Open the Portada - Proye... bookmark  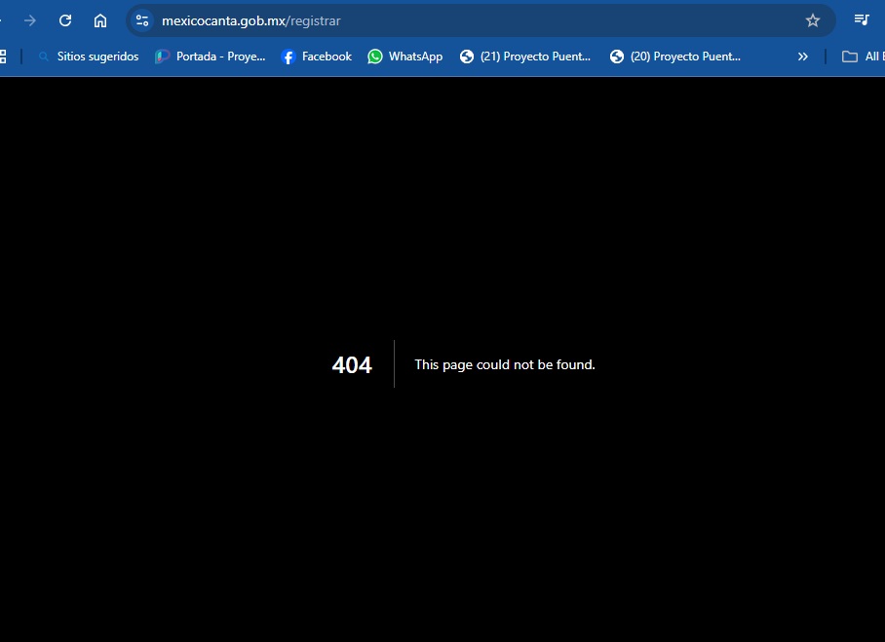coord(210,57)
